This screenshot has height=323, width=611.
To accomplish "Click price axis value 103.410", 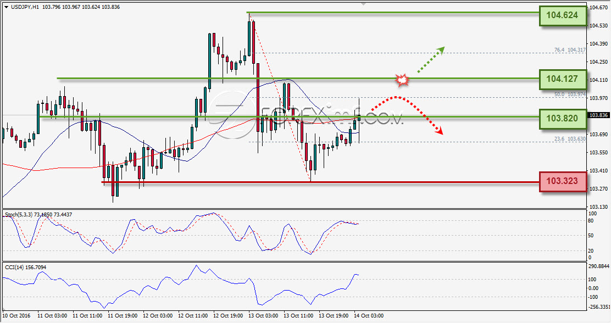I will [599, 171].
